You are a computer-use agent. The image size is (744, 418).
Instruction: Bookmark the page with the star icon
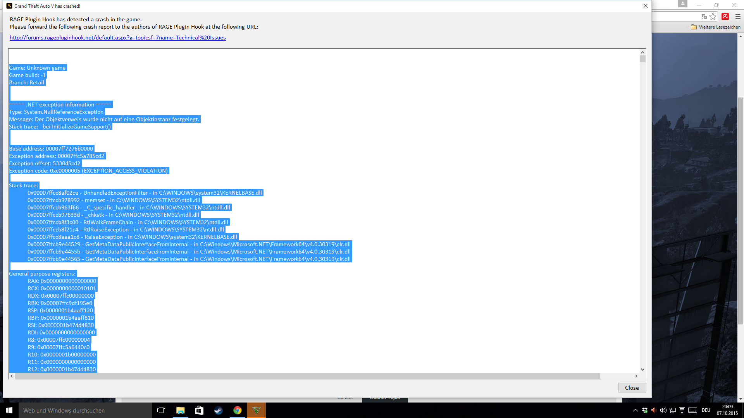713,16
